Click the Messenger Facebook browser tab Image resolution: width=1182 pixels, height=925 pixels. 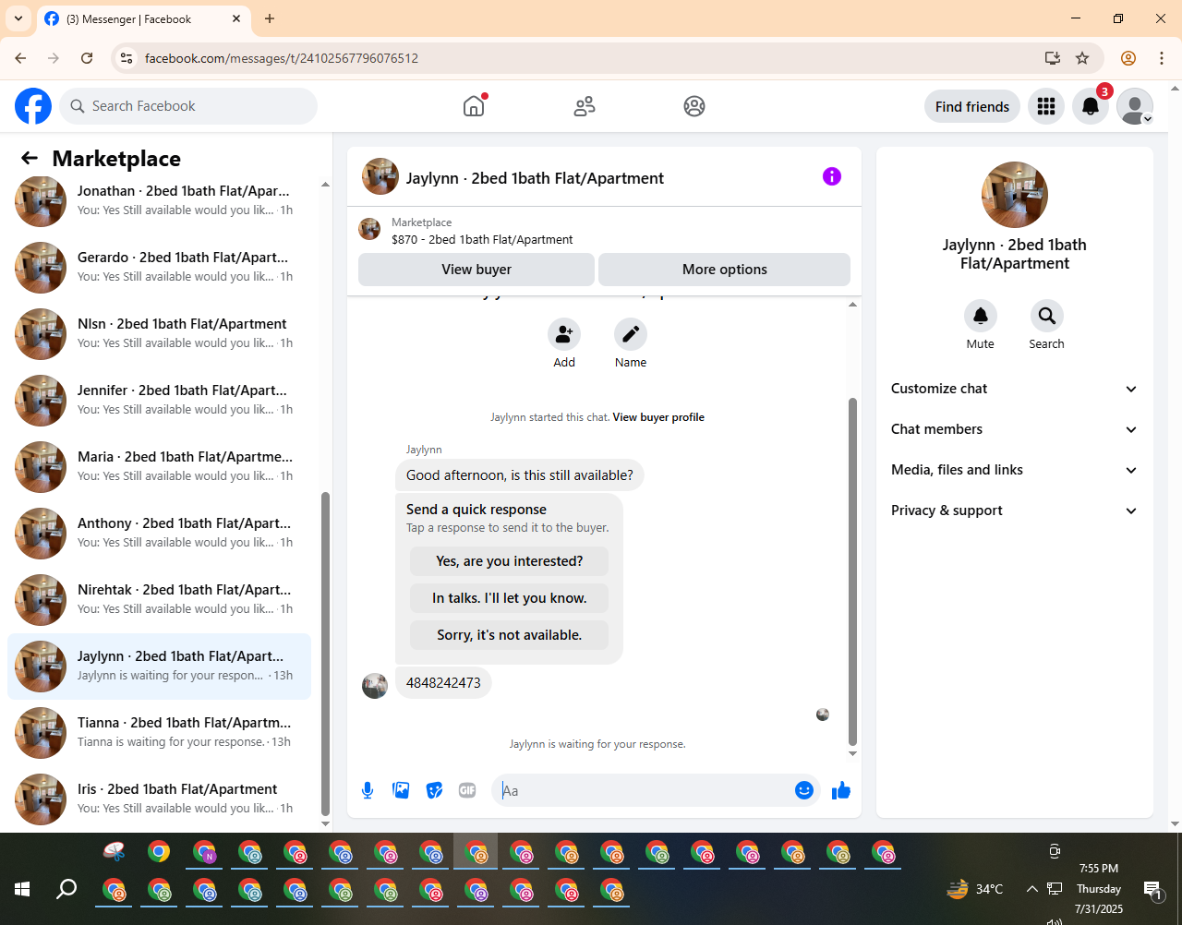(x=143, y=18)
